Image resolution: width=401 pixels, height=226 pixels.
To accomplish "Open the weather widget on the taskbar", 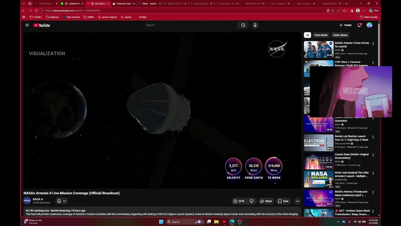I will [x=33, y=222].
